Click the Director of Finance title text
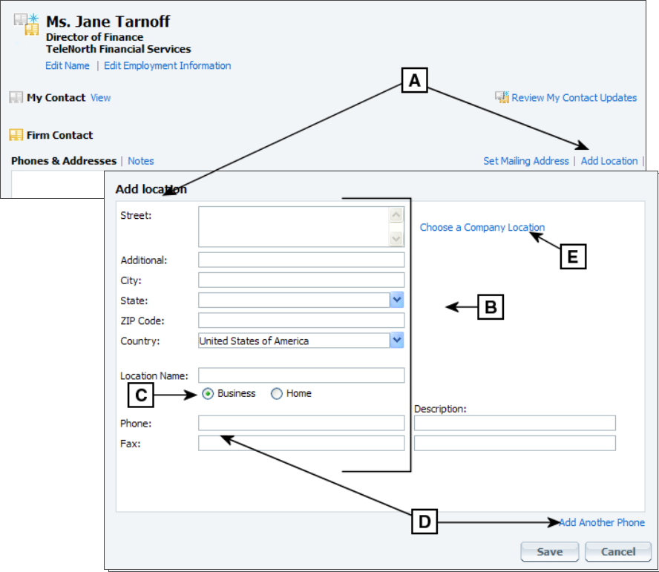 [94, 37]
